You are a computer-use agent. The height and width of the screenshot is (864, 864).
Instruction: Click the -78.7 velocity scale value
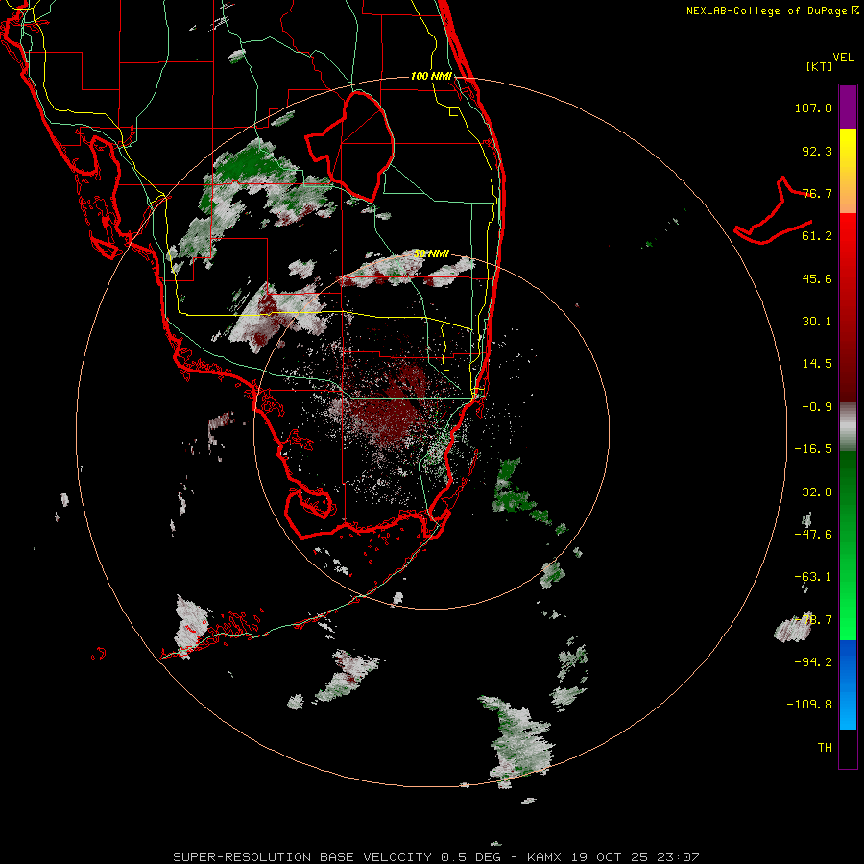[x=813, y=620]
